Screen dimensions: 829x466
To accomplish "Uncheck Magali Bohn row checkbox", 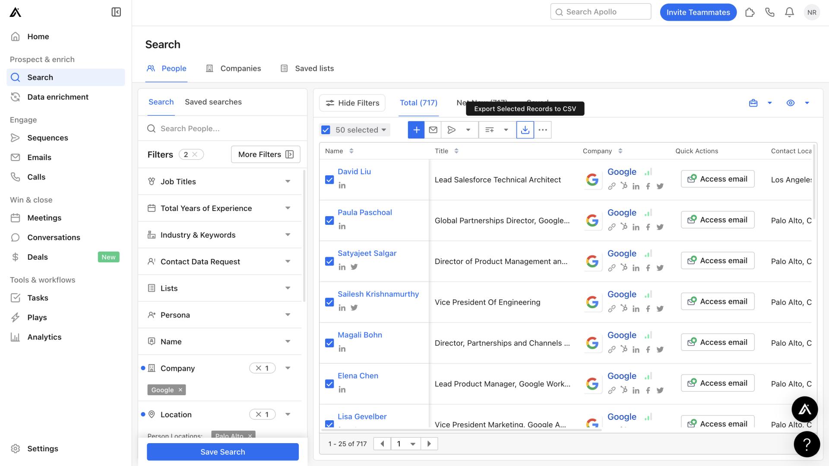I will coord(329,343).
